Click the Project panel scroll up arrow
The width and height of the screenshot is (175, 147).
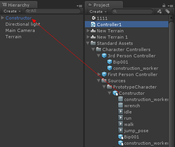171,18
